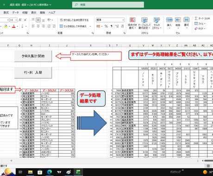Expand the accounting format dropdown arrow

[102, 26]
